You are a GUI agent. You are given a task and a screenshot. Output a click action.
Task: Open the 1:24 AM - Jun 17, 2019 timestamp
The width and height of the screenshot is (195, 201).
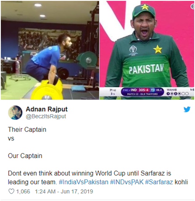[64, 191]
